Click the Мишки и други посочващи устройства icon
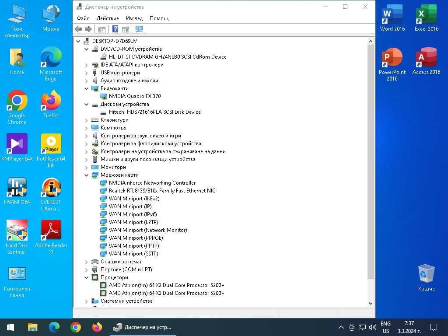The image size is (448, 336). (95, 159)
